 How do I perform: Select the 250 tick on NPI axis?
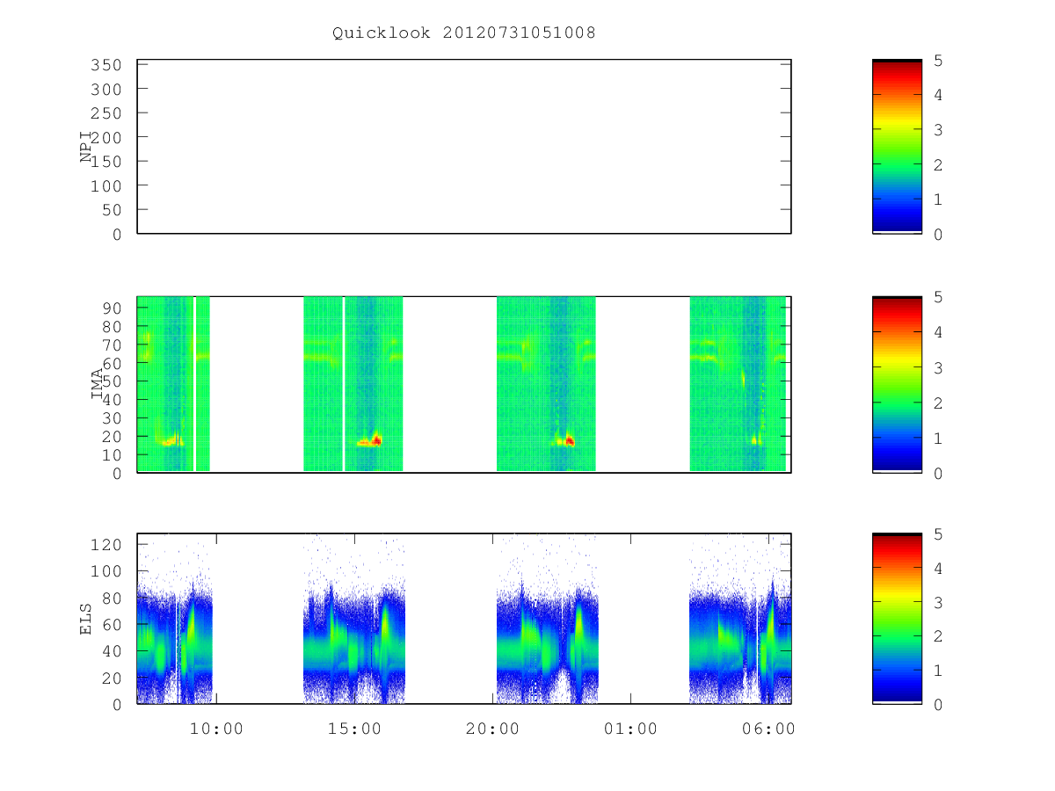coord(108,113)
